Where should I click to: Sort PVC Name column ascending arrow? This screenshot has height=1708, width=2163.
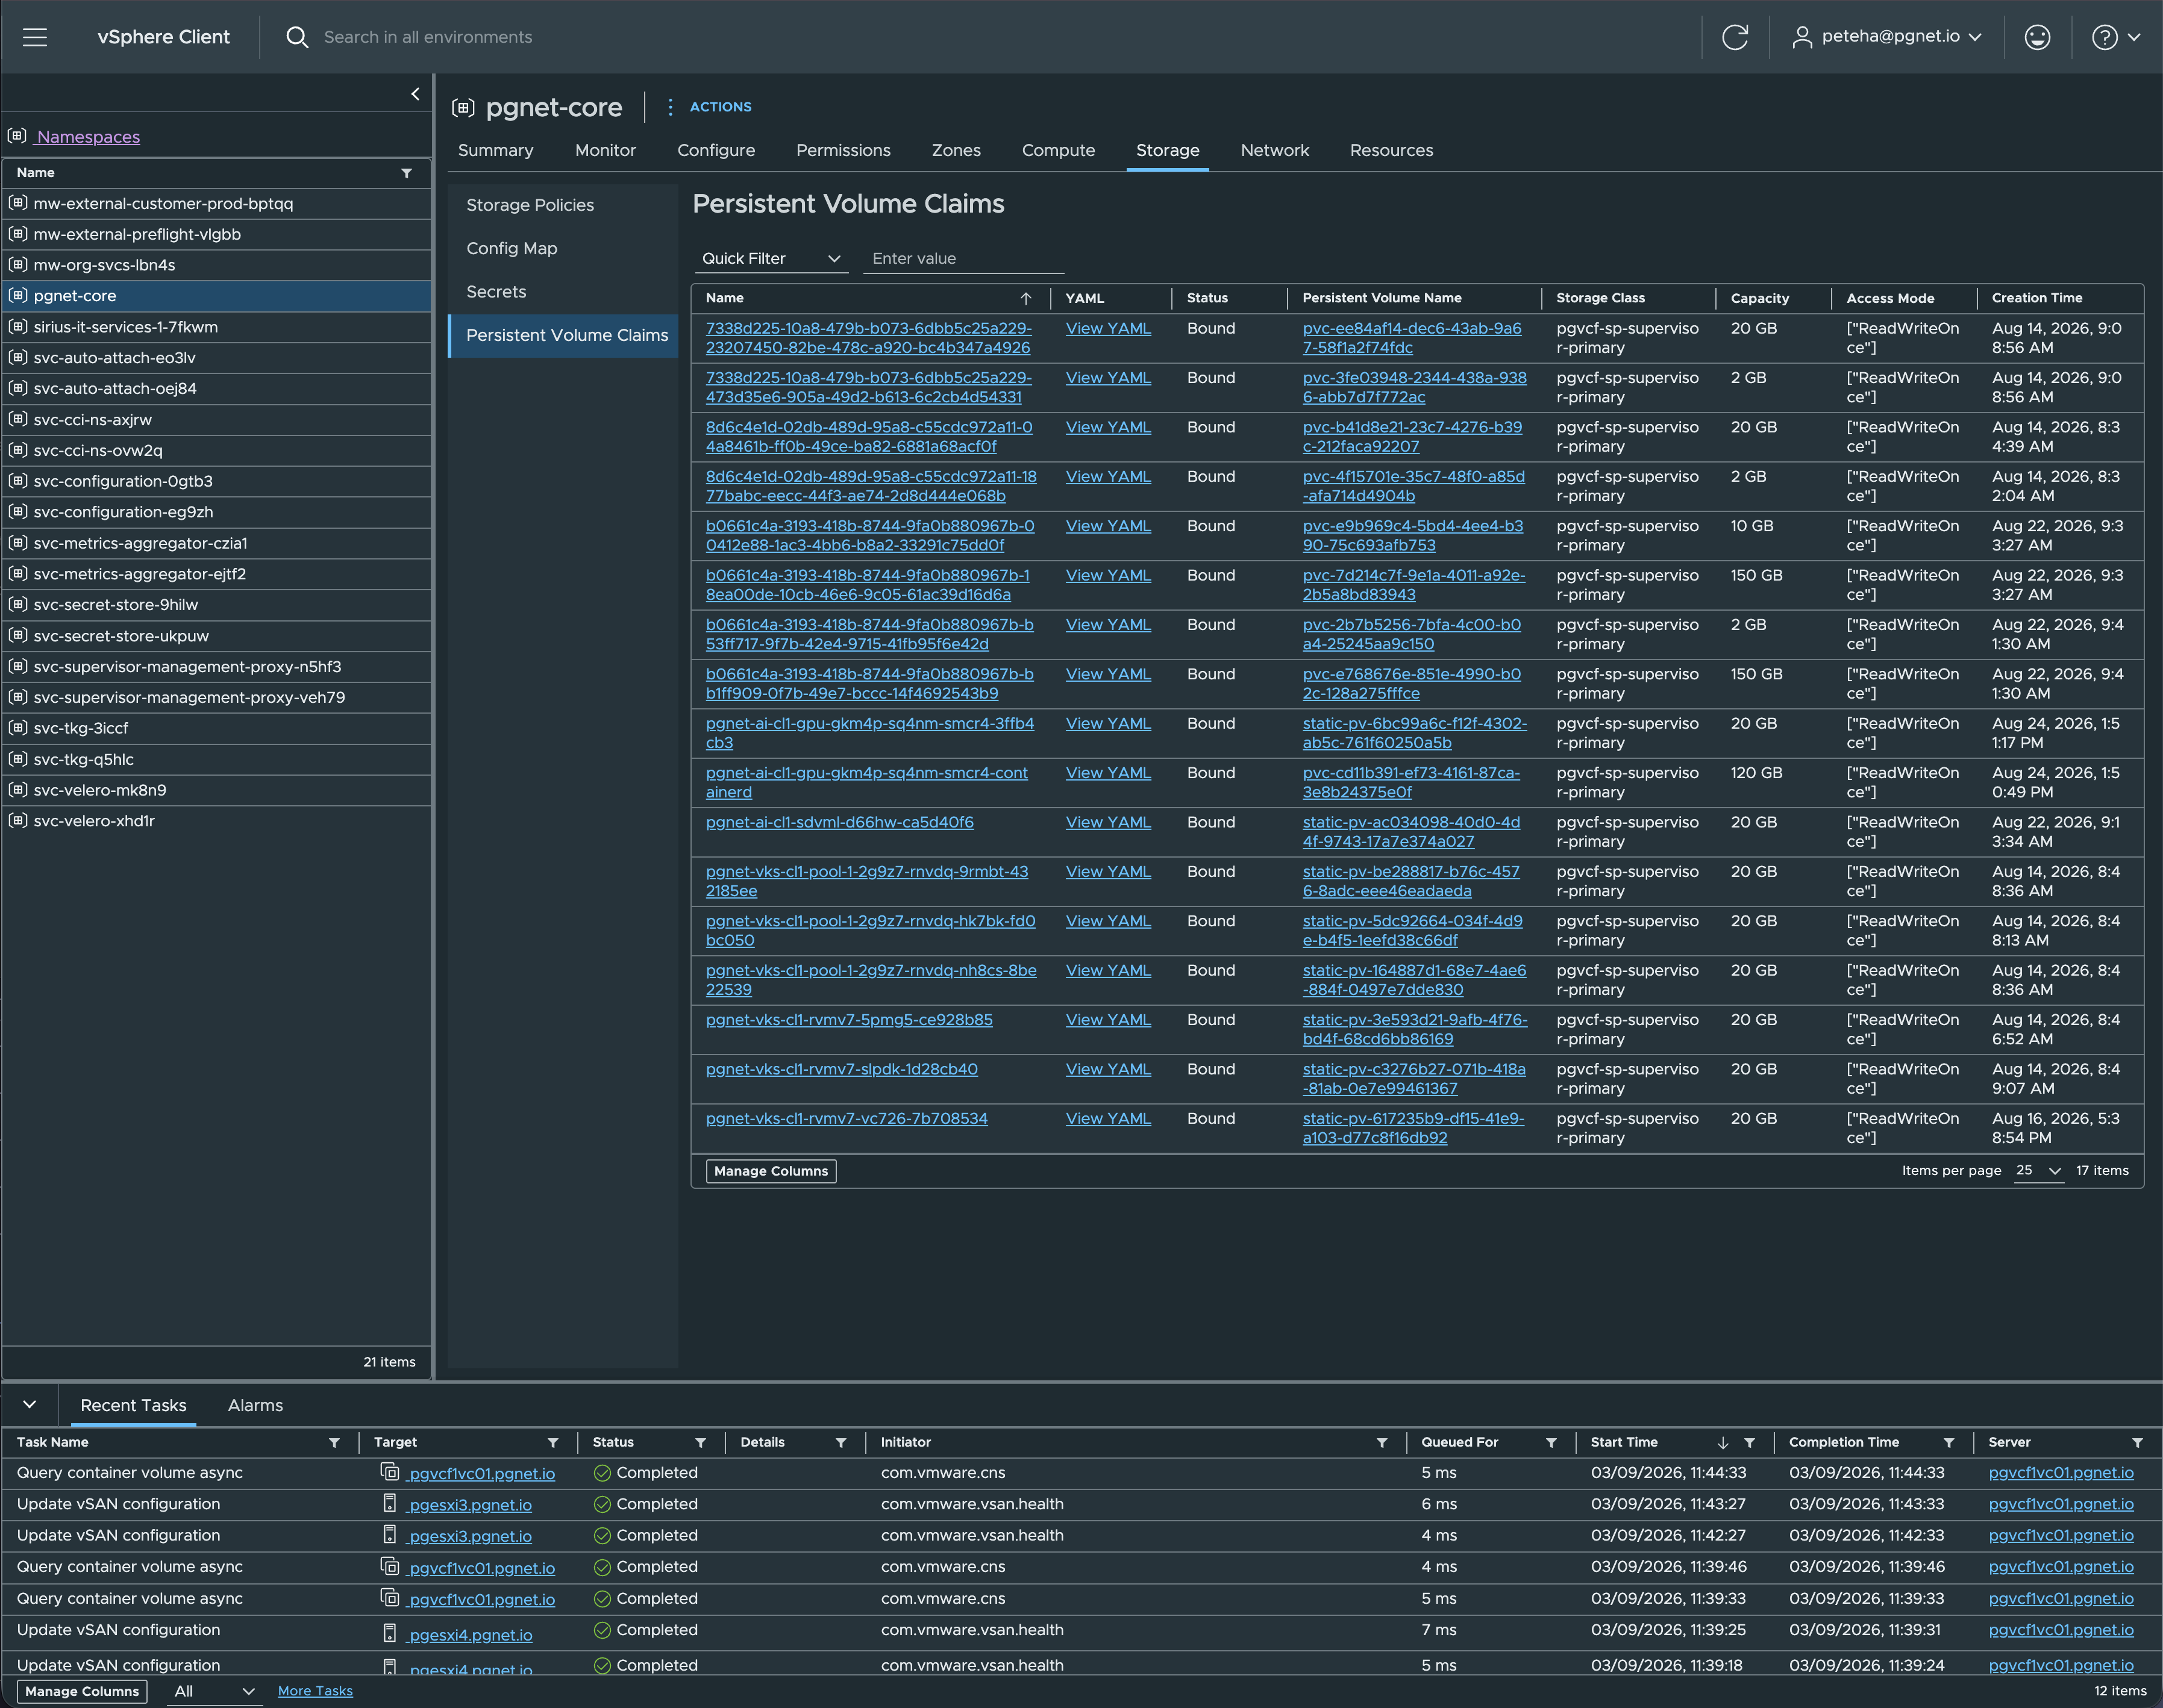tap(1025, 298)
